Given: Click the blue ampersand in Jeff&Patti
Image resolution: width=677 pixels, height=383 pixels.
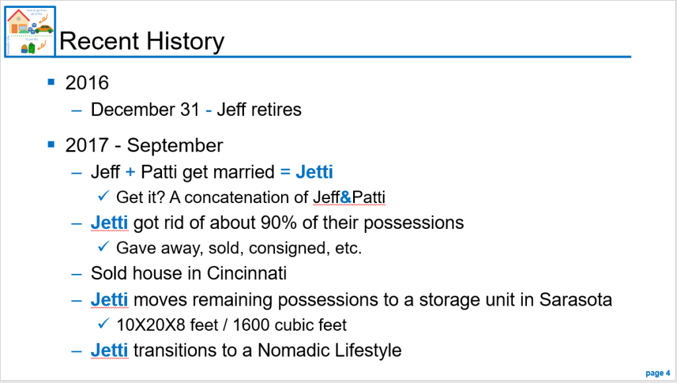Looking at the screenshot, I should (x=346, y=197).
